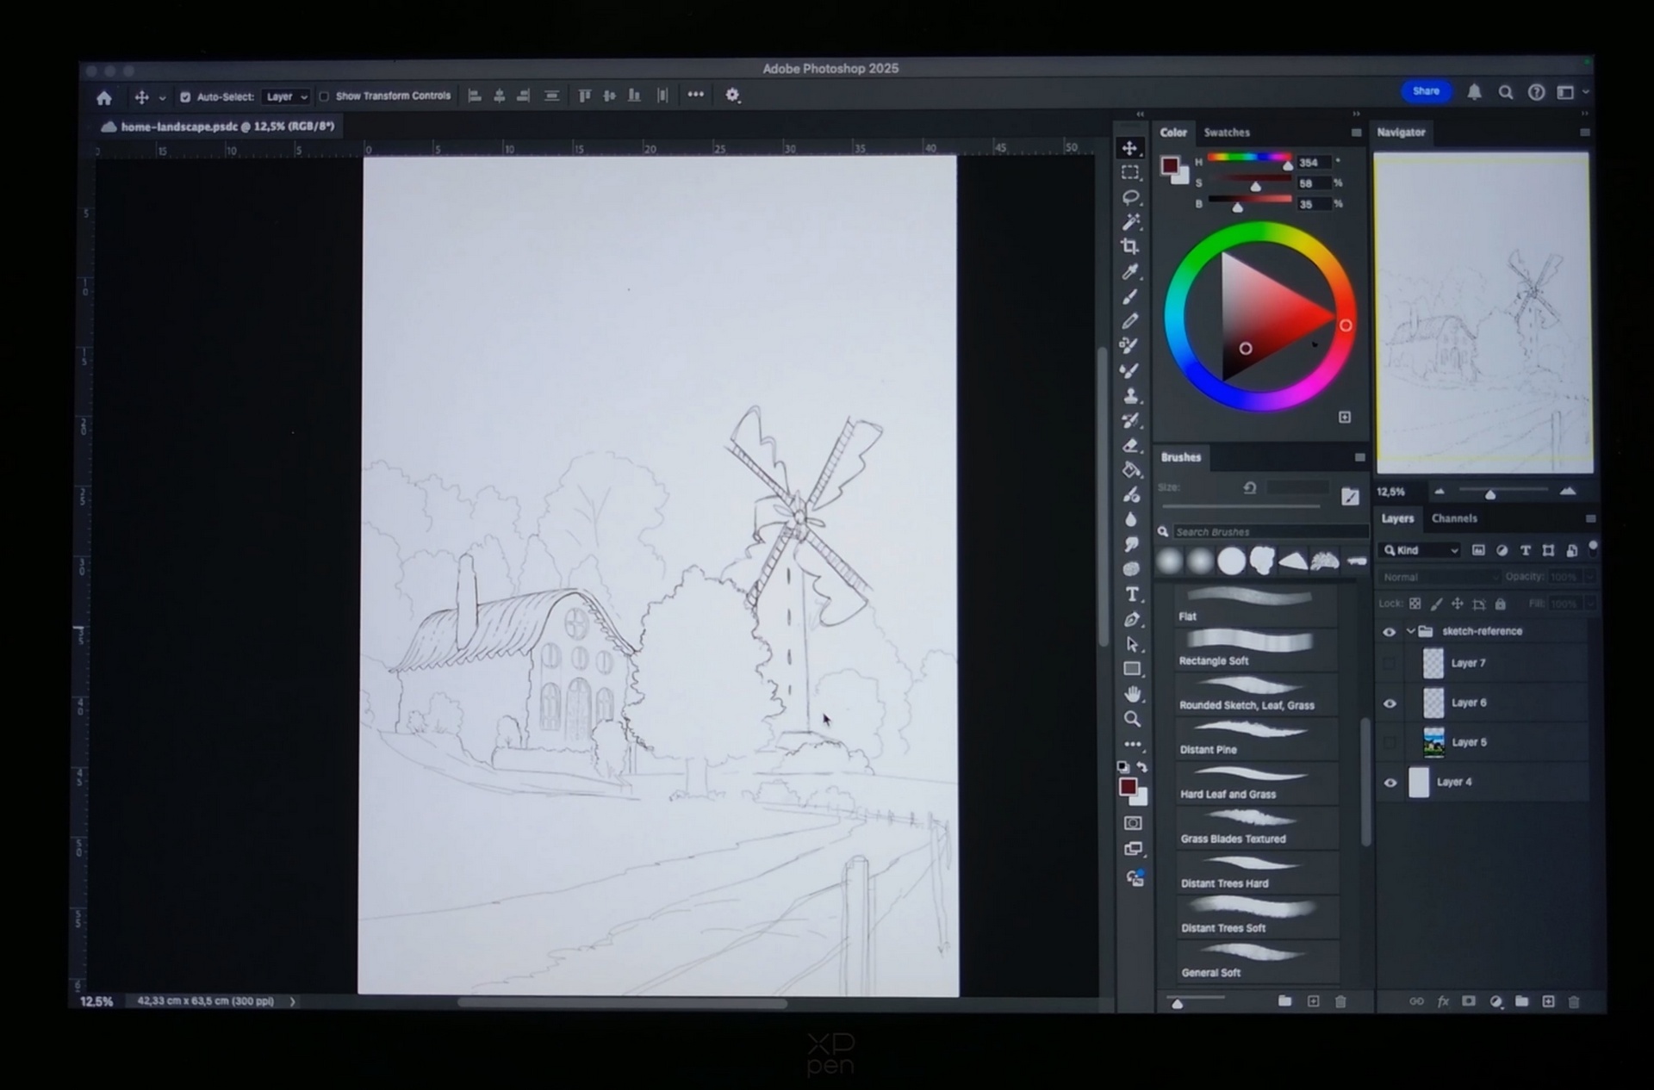The width and height of the screenshot is (1654, 1090).
Task: Create new layer with plus icon in Layers
Action: pyautogui.click(x=1548, y=1001)
